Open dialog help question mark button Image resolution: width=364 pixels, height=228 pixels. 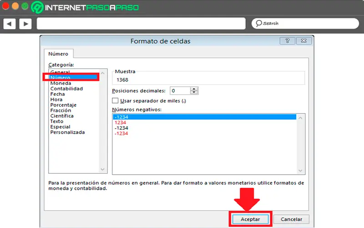pyautogui.click(x=287, y=41)
